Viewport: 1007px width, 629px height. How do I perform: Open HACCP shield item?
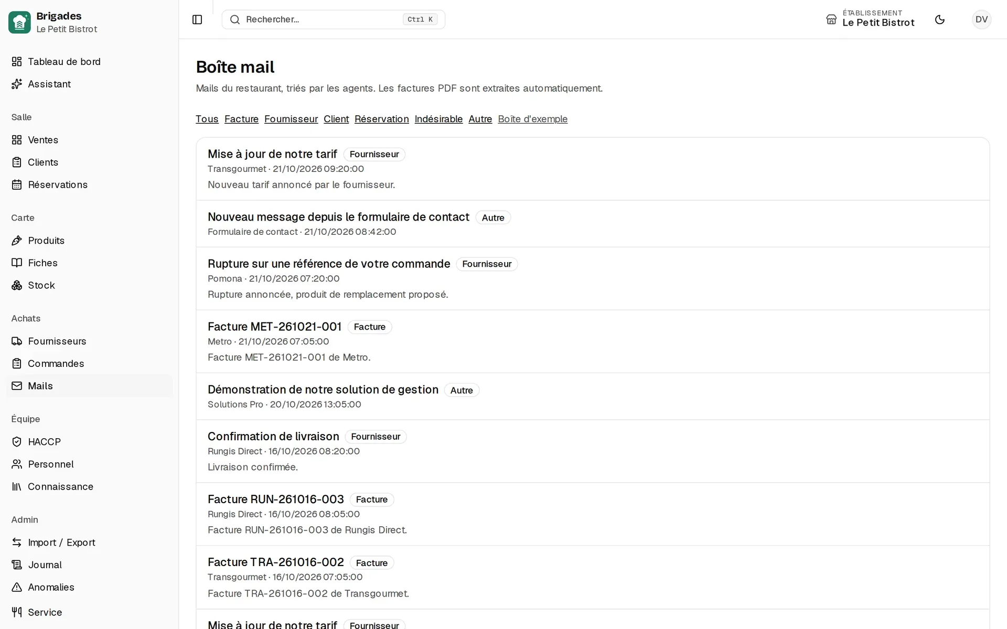coord(90,442)
